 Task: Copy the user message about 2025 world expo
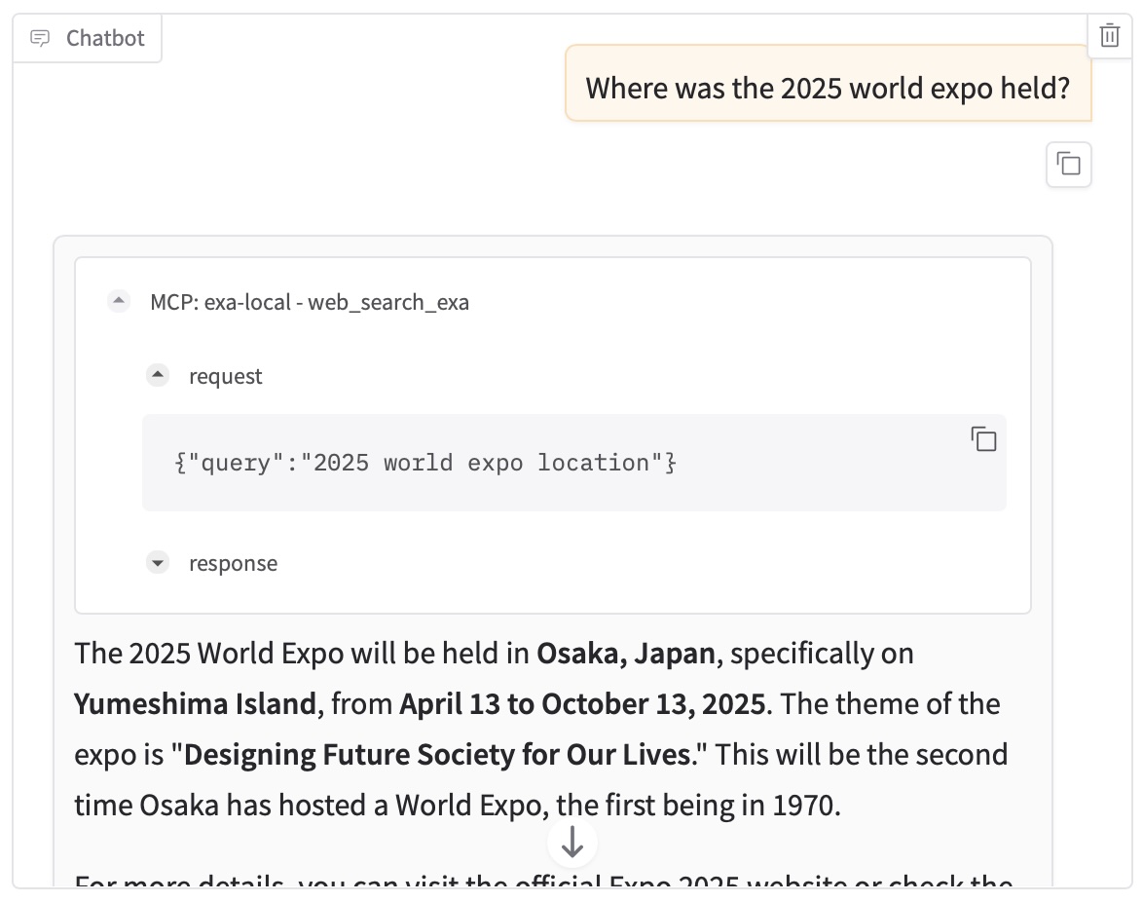tap(1069, 165)
